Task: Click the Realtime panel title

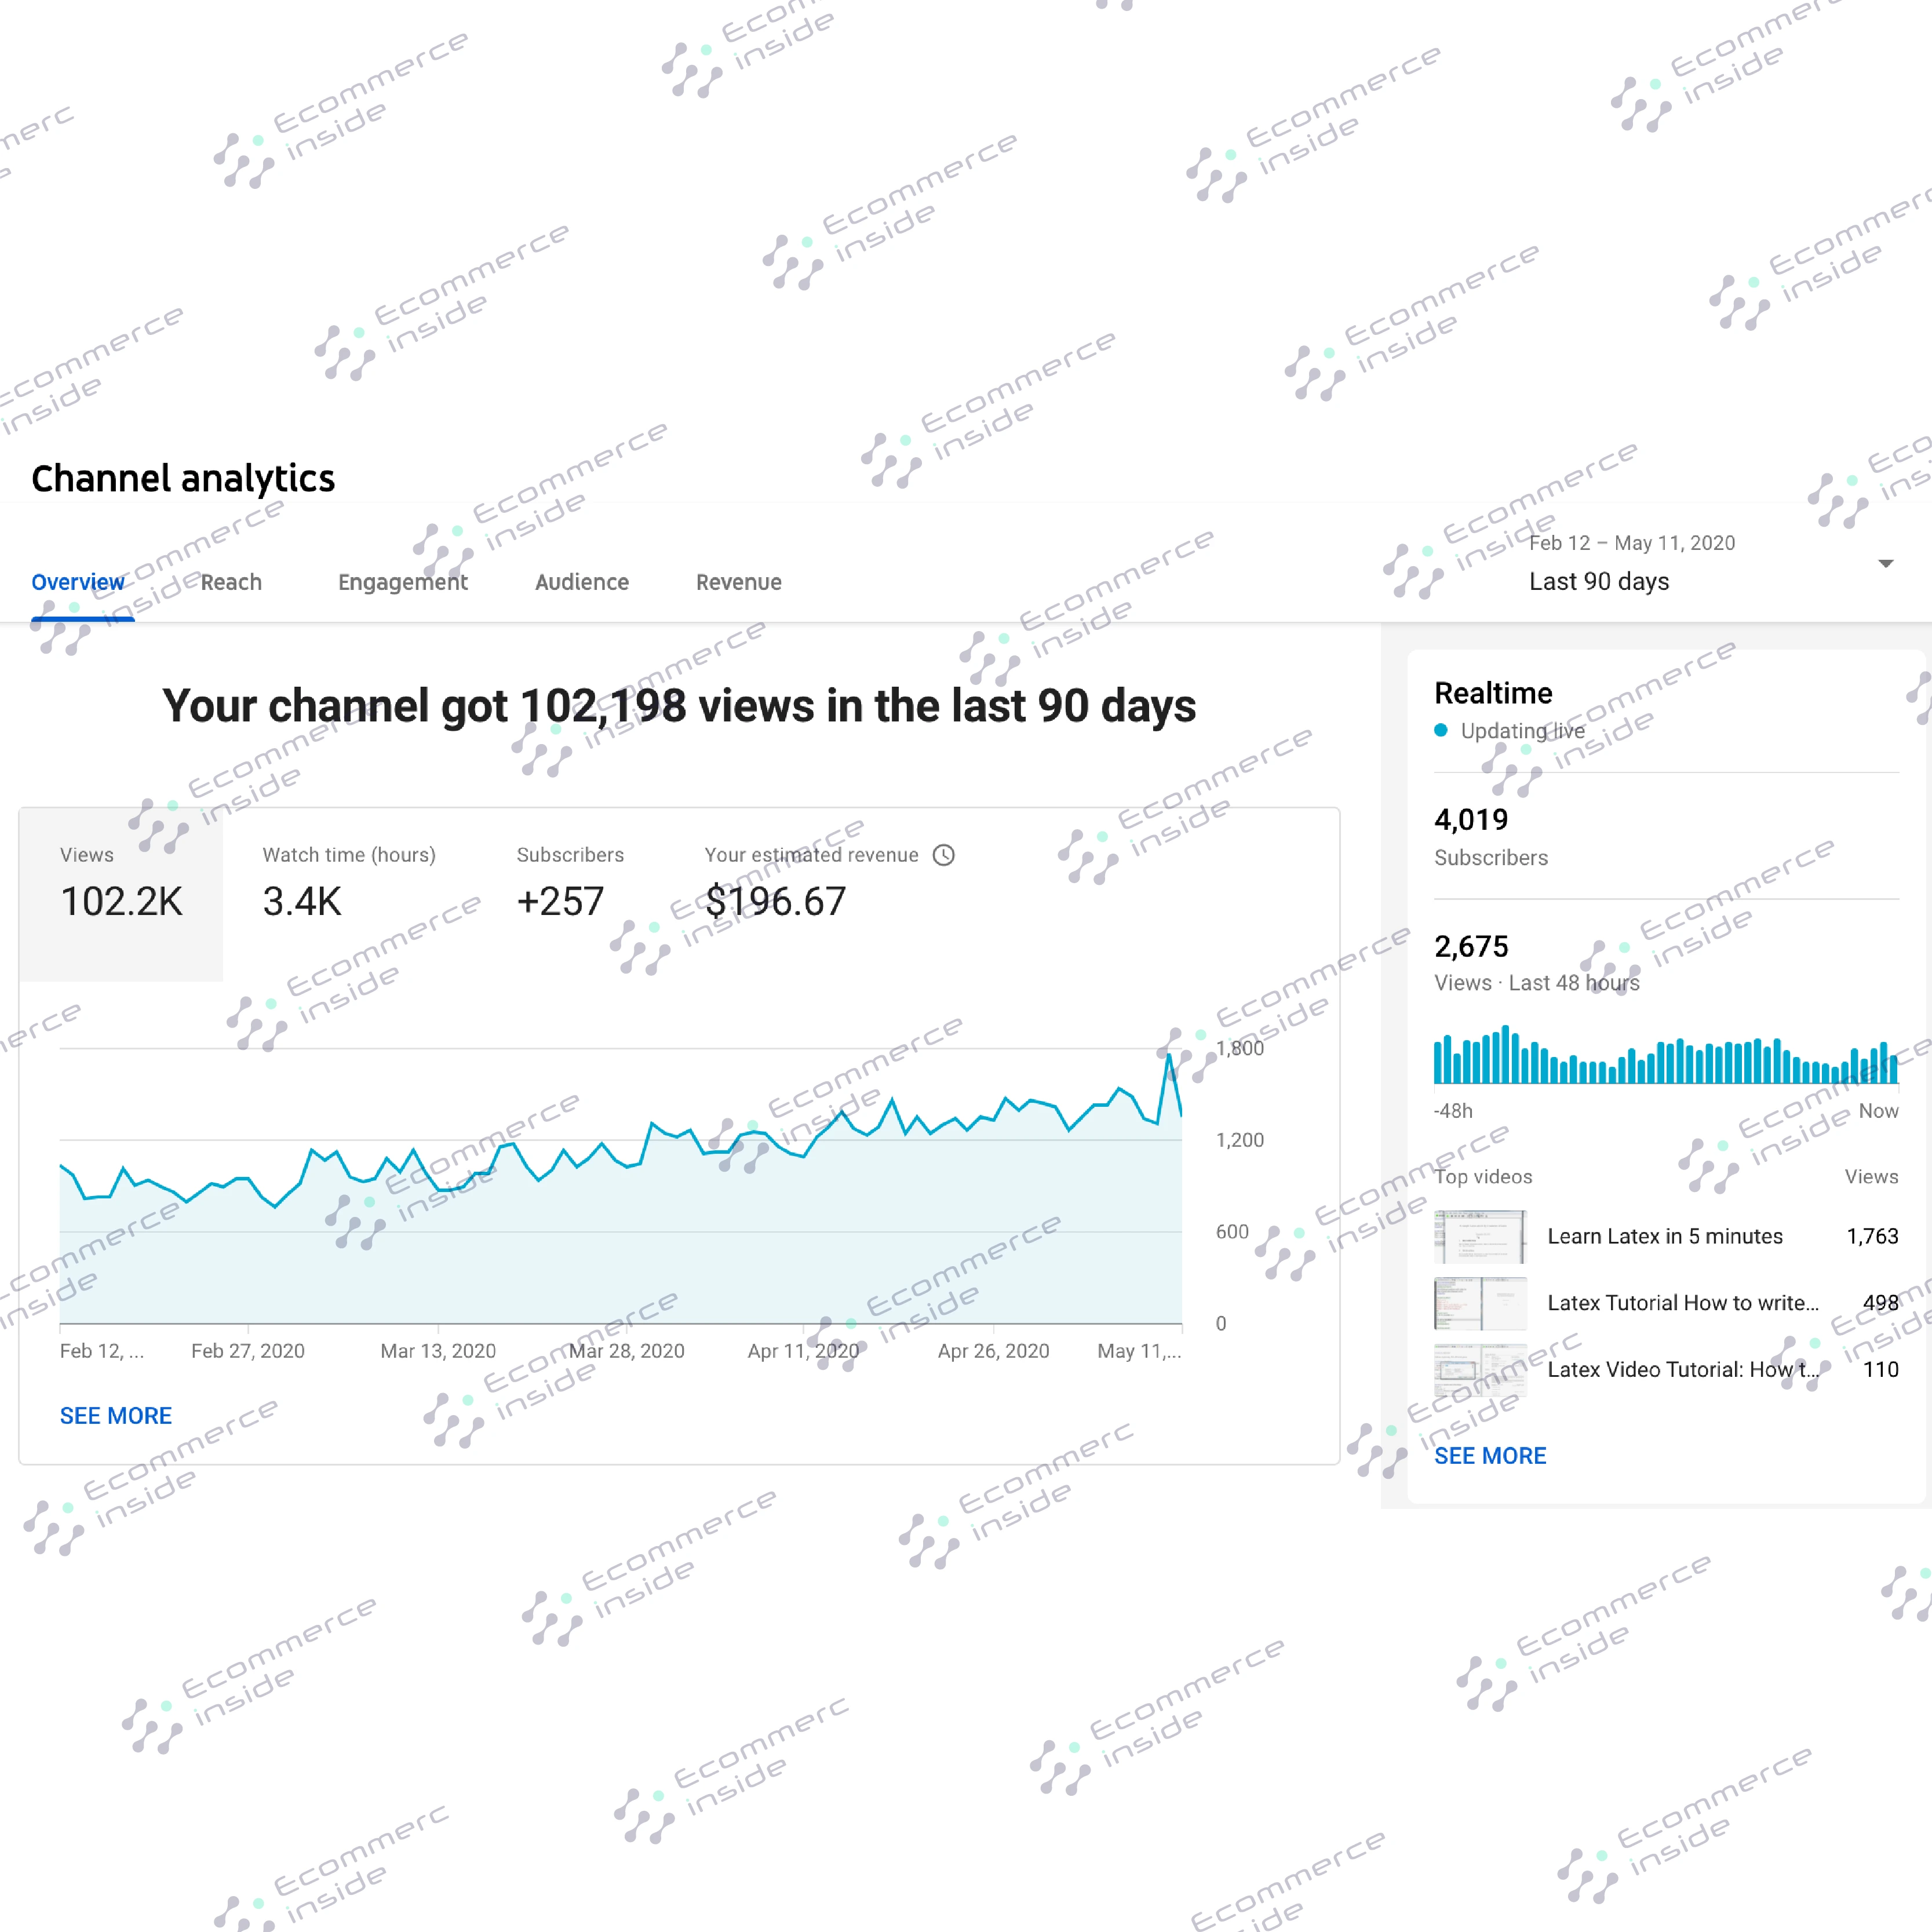Action: click(x=1493, y=693)
